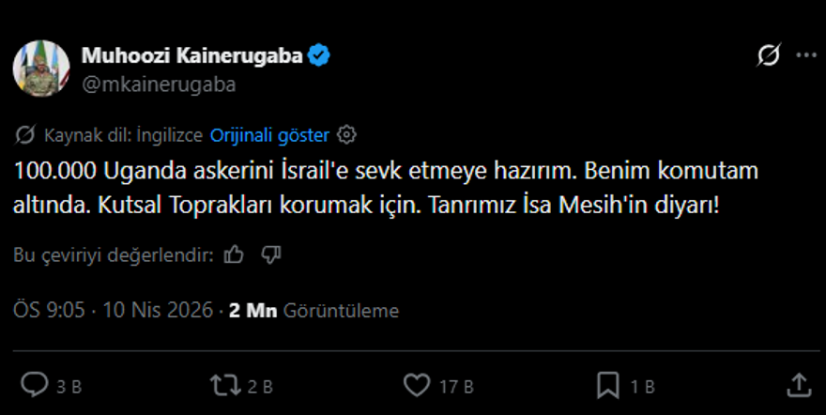Click the blue verified badge
Screen dimensions: 826x415
(320, 56)
